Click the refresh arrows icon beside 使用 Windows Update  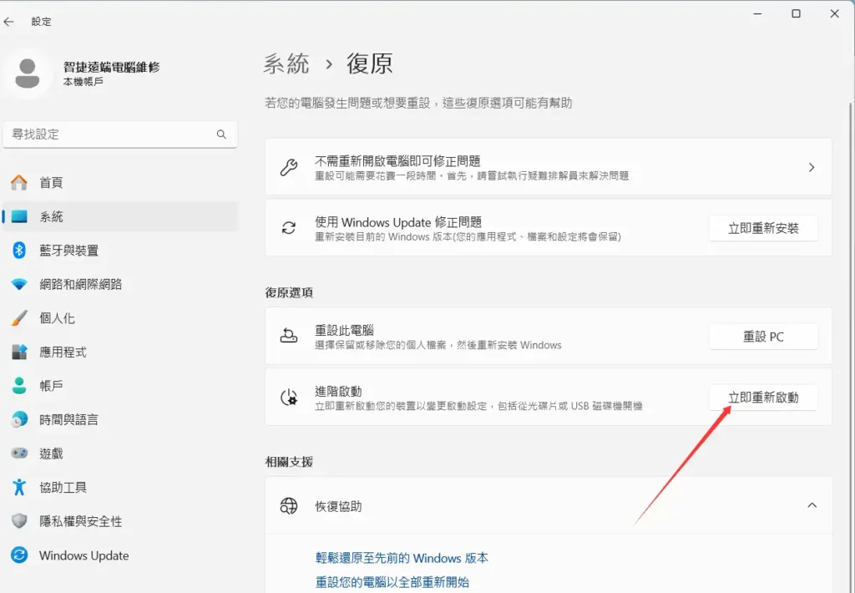[288, 228]
